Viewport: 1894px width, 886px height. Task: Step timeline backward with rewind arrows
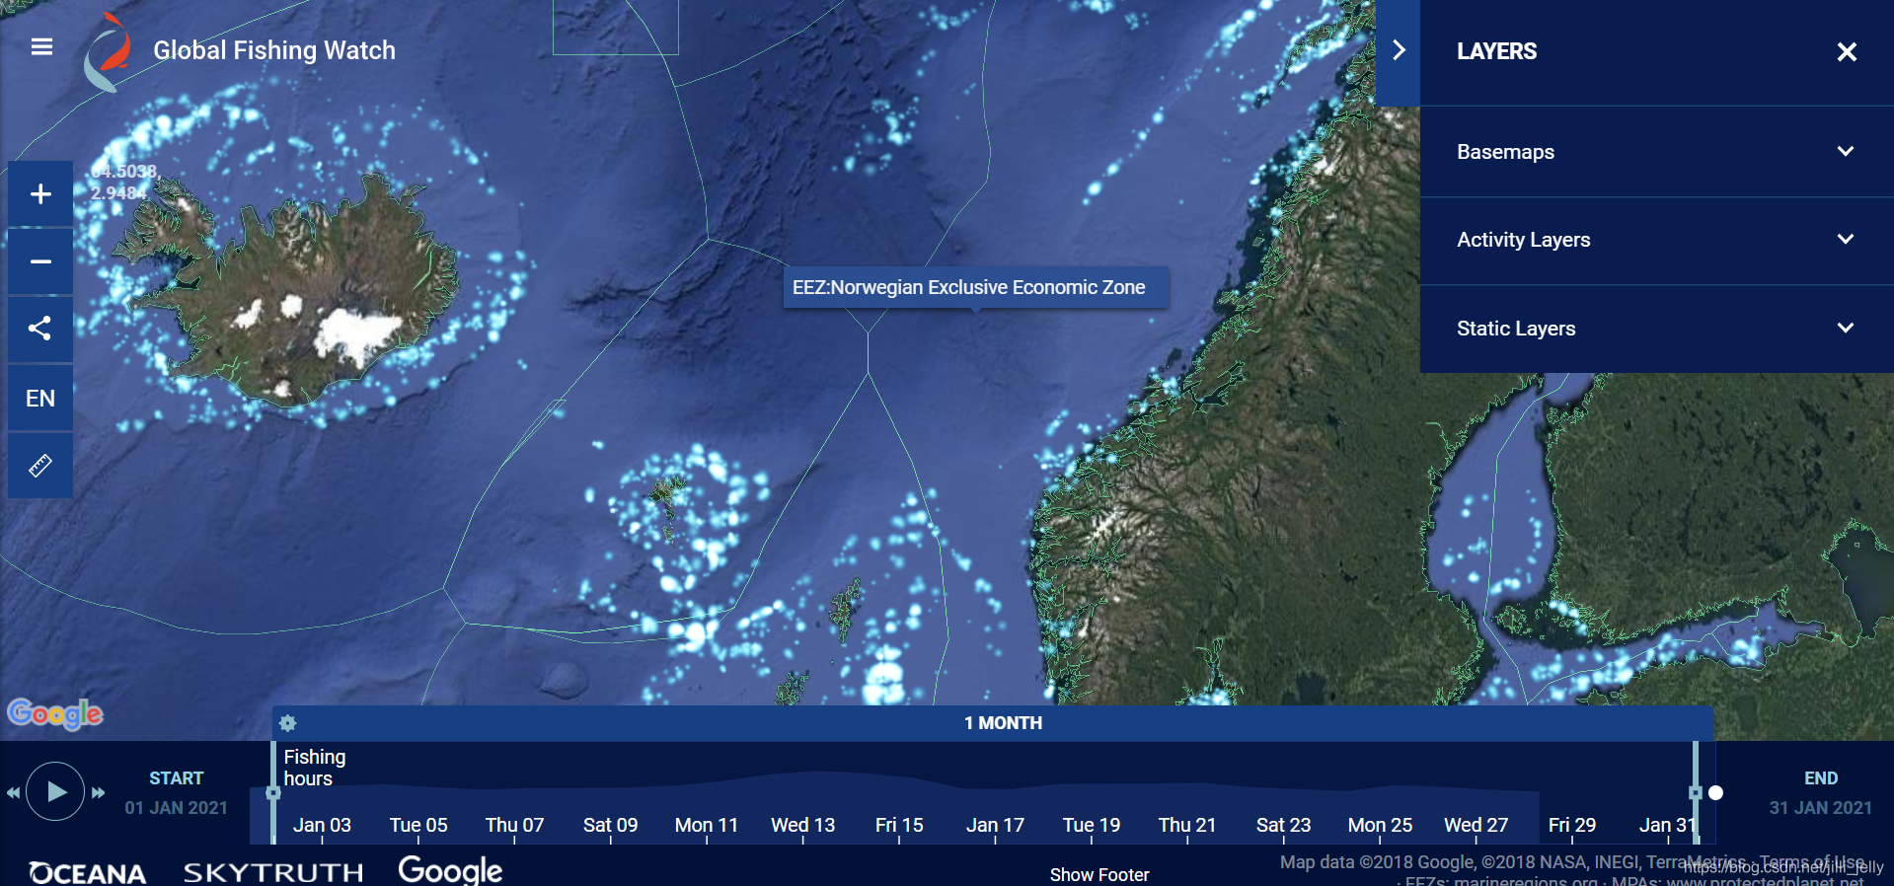click(13, 792)
